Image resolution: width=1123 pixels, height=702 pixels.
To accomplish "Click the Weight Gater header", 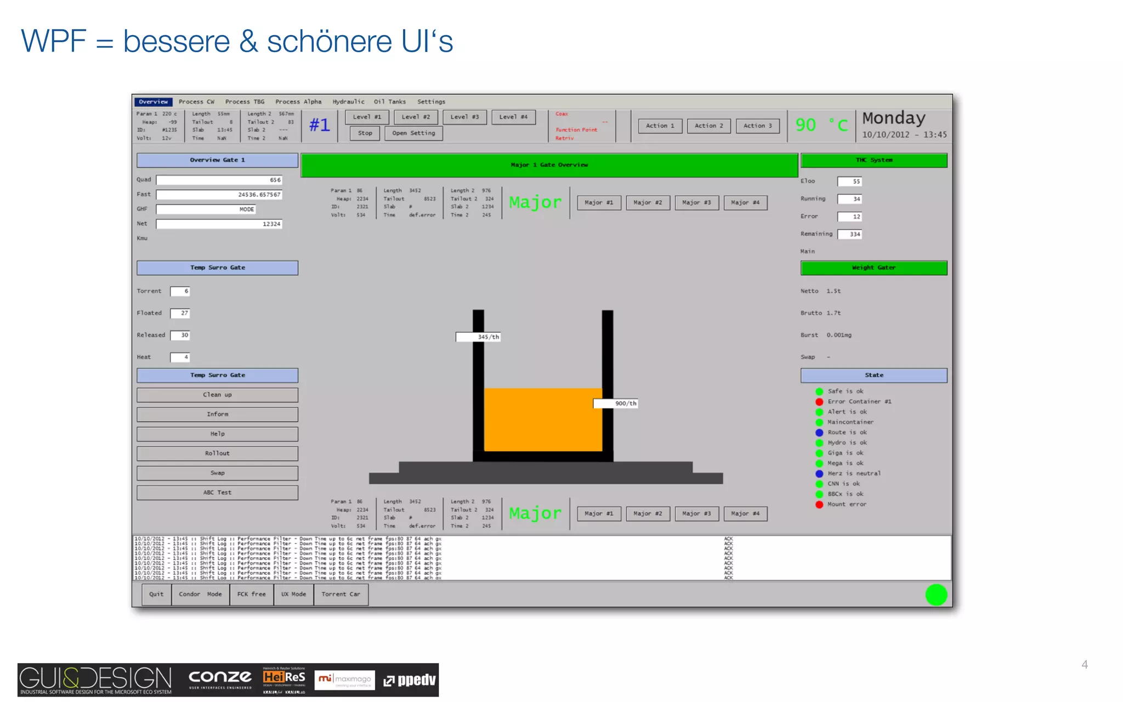I will click(x=874, y=268).
